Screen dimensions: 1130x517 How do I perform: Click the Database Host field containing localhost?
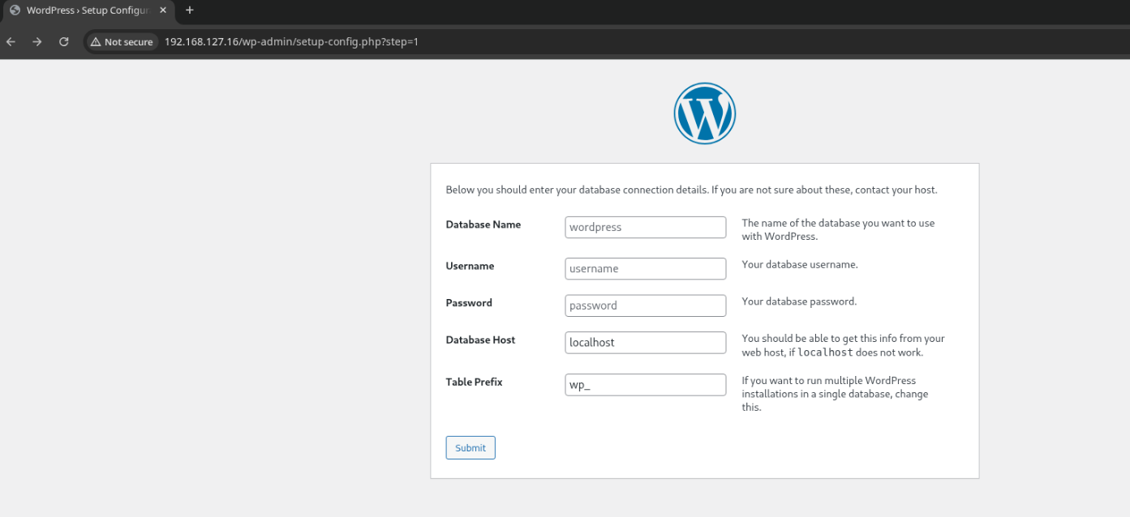[x=645, y=343]
